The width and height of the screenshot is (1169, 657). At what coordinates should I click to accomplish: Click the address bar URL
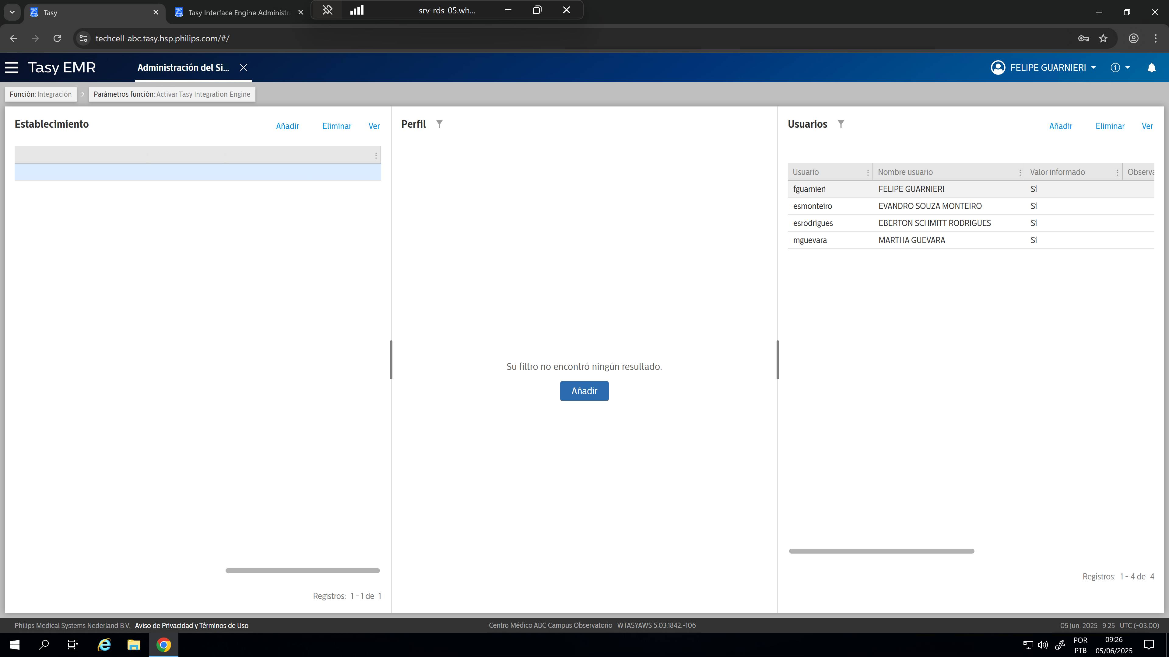click(163, 39)
